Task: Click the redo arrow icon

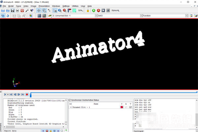Action: [x=8, y=16]
